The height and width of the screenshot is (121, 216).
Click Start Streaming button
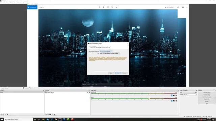(x=207, y=93)
